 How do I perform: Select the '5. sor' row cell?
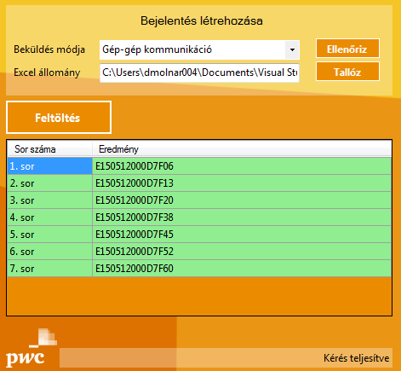[x=50, y=235]
